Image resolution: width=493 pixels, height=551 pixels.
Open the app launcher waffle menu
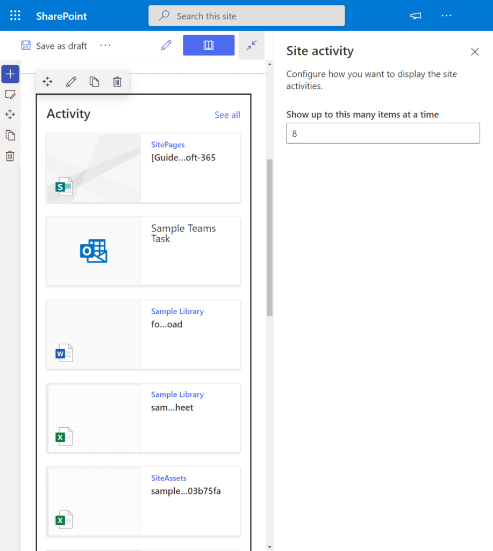[15, 16]
